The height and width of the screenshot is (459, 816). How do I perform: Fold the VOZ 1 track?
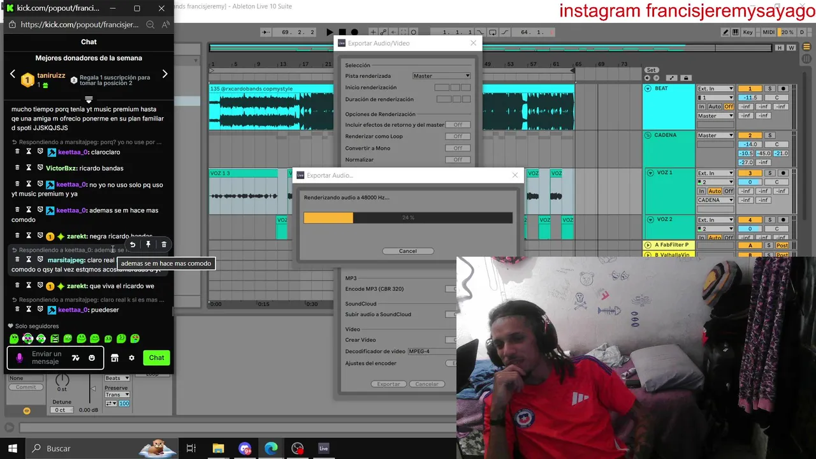[651, 173]
